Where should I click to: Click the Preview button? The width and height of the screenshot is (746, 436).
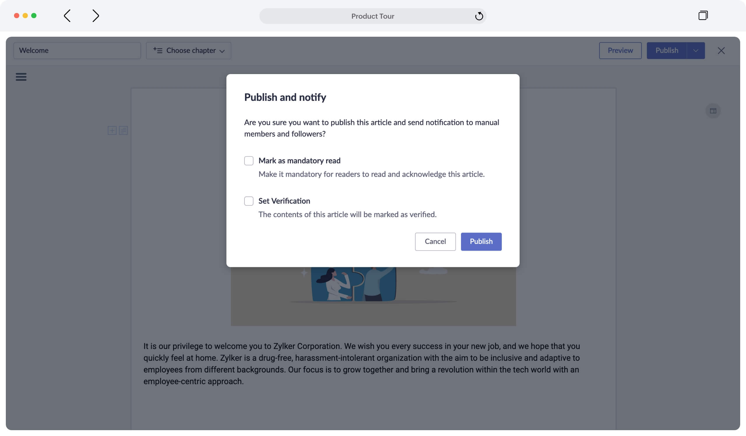click(620, 51)
